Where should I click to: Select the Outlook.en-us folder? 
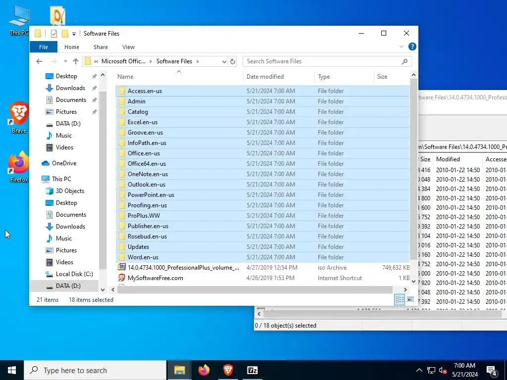pos(262,185)
